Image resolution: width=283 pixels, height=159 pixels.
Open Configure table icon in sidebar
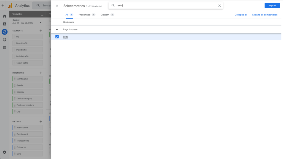click(x=4, y=47)
